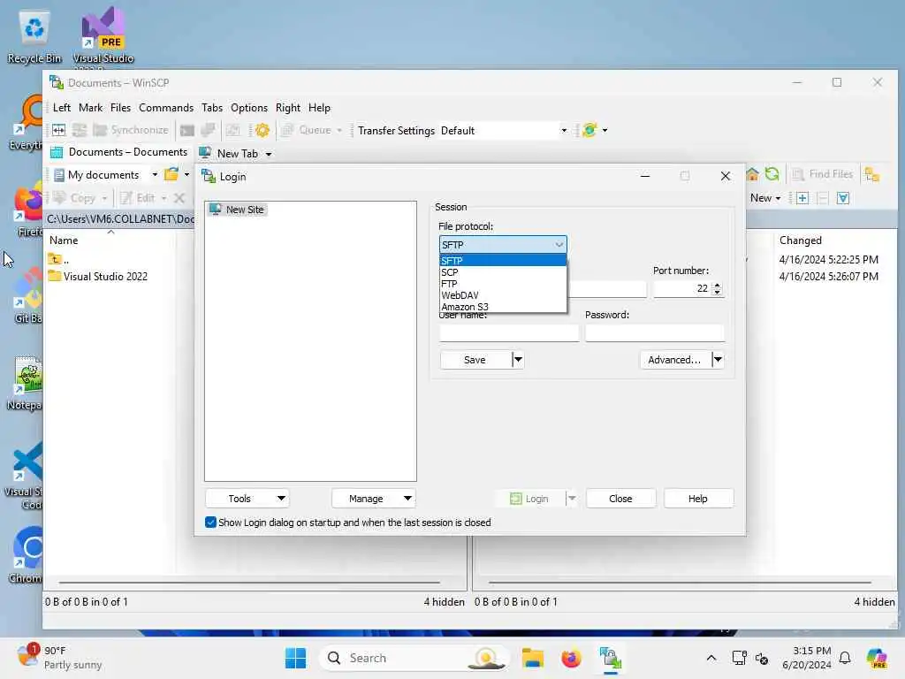Screen dimensions: 905x679
Task: Show hidden system tray icons chevron
Action: coord(711,658)
